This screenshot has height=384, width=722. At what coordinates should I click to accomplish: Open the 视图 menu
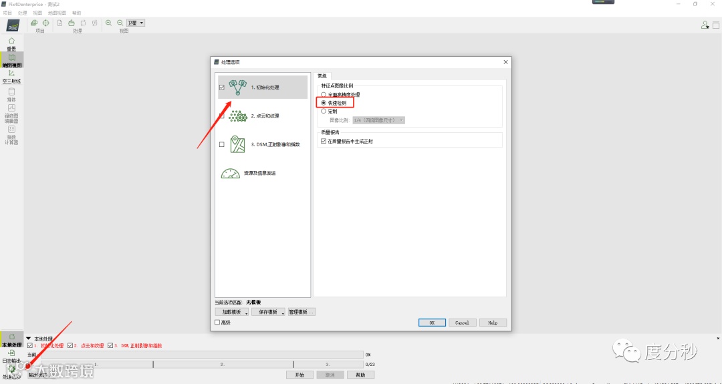point(37,13)
